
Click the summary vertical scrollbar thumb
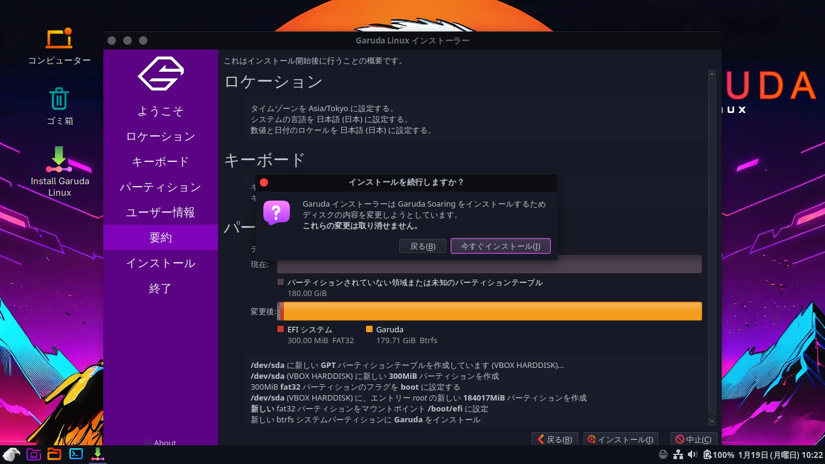[x=711, y=245]
